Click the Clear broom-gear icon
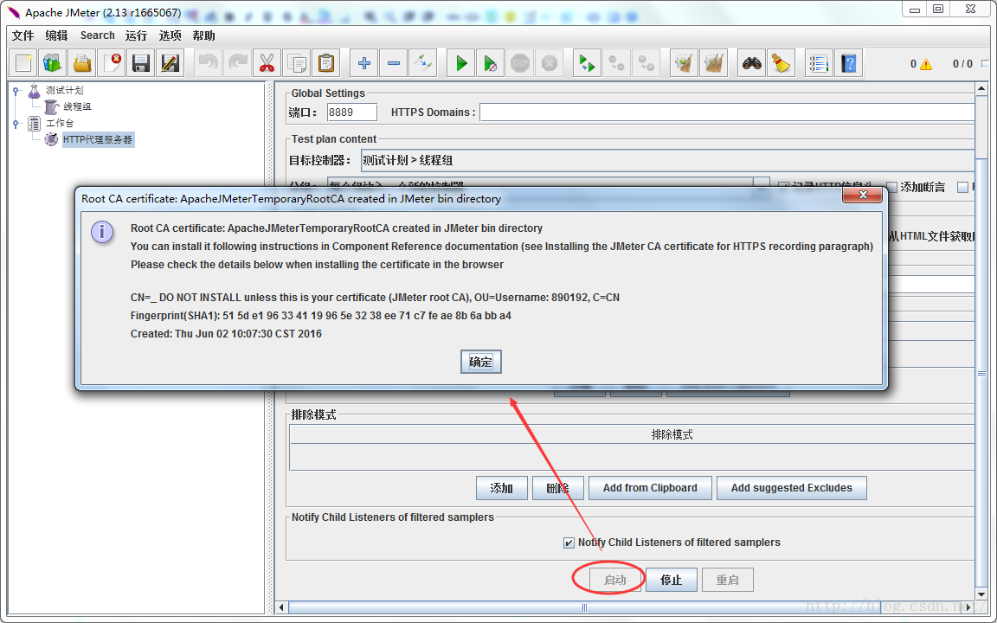 [685, 63]
